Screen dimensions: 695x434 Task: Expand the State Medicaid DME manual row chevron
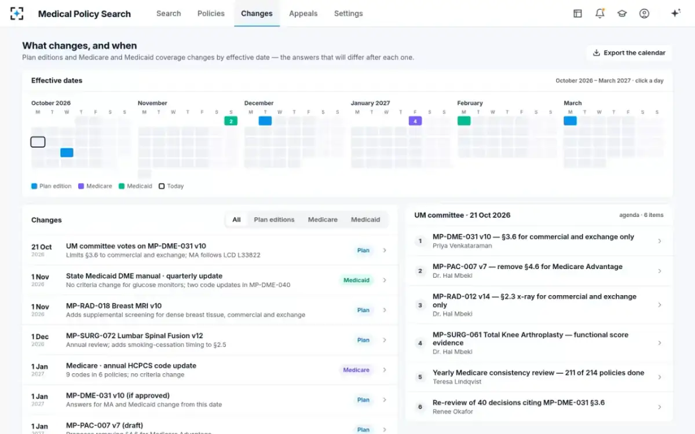(x=385, y=280)
